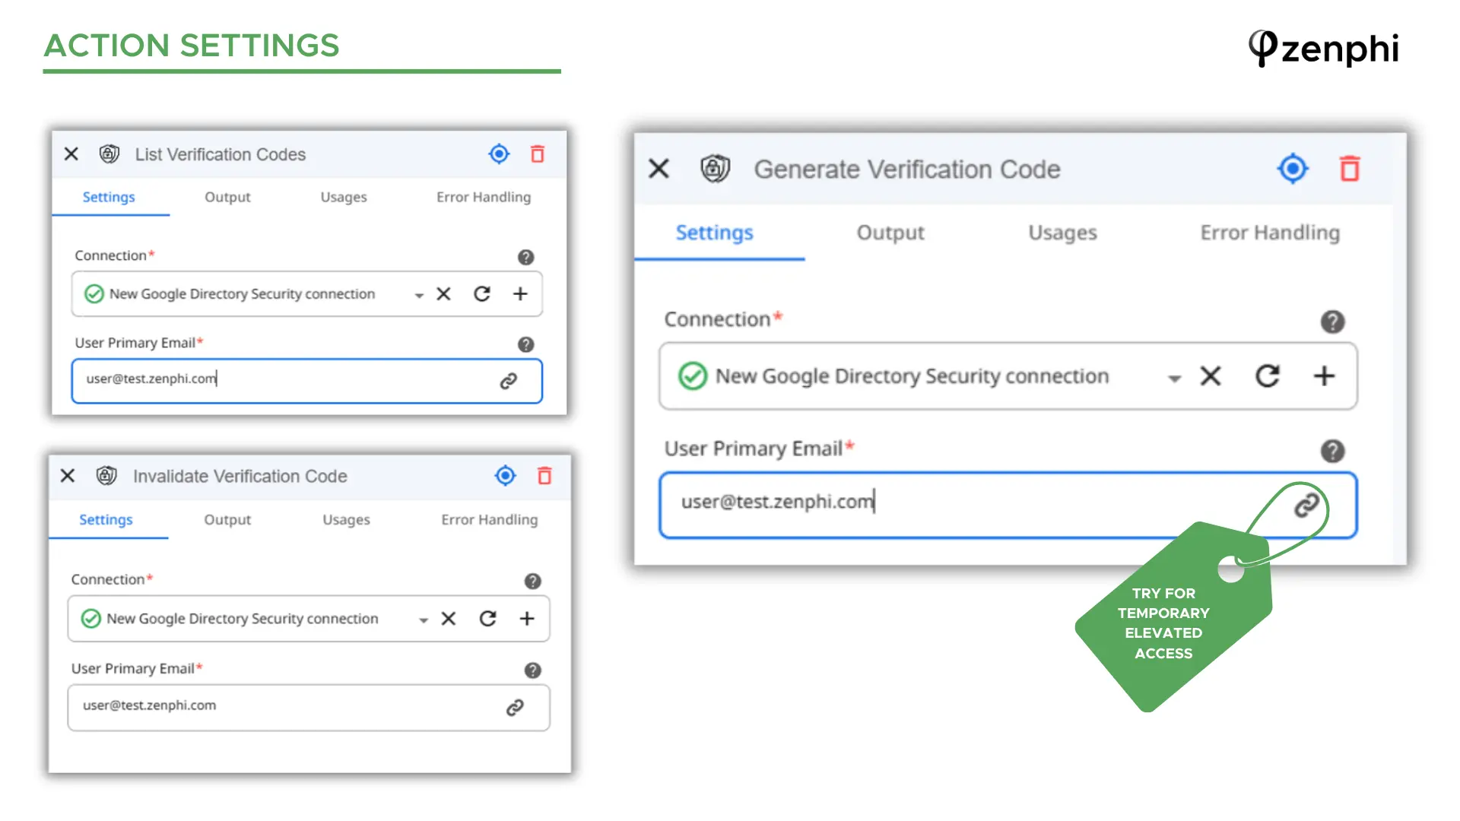The image size is (1460, 821).
Task: Clear connection in Generate Verification Code
Action: pyautogui.click(x=1211, y=376)
